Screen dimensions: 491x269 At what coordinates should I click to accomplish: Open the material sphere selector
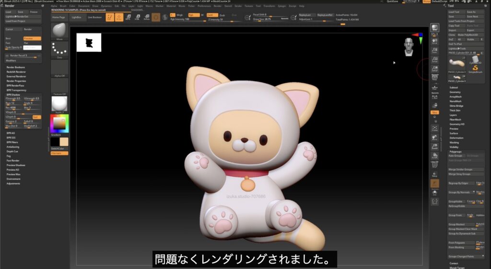pos(59,104)
